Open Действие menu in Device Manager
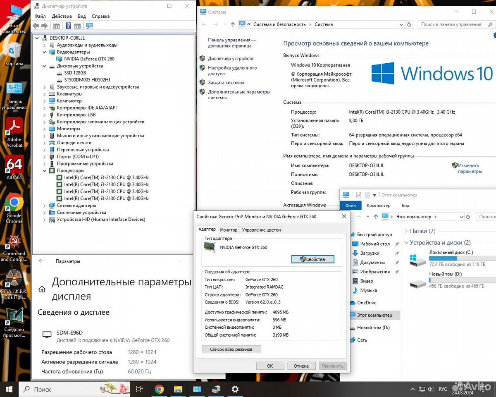This screenshot has width=496, height=397. tap(62, 16)
